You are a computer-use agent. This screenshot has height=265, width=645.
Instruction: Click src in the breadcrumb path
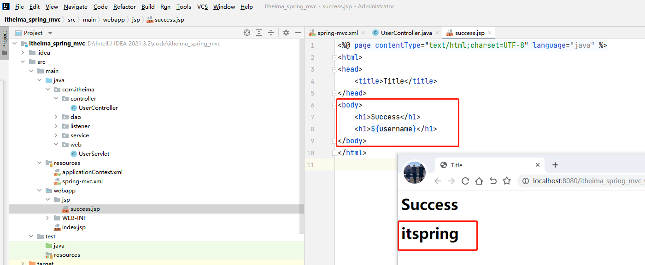(x=71, y=20)
